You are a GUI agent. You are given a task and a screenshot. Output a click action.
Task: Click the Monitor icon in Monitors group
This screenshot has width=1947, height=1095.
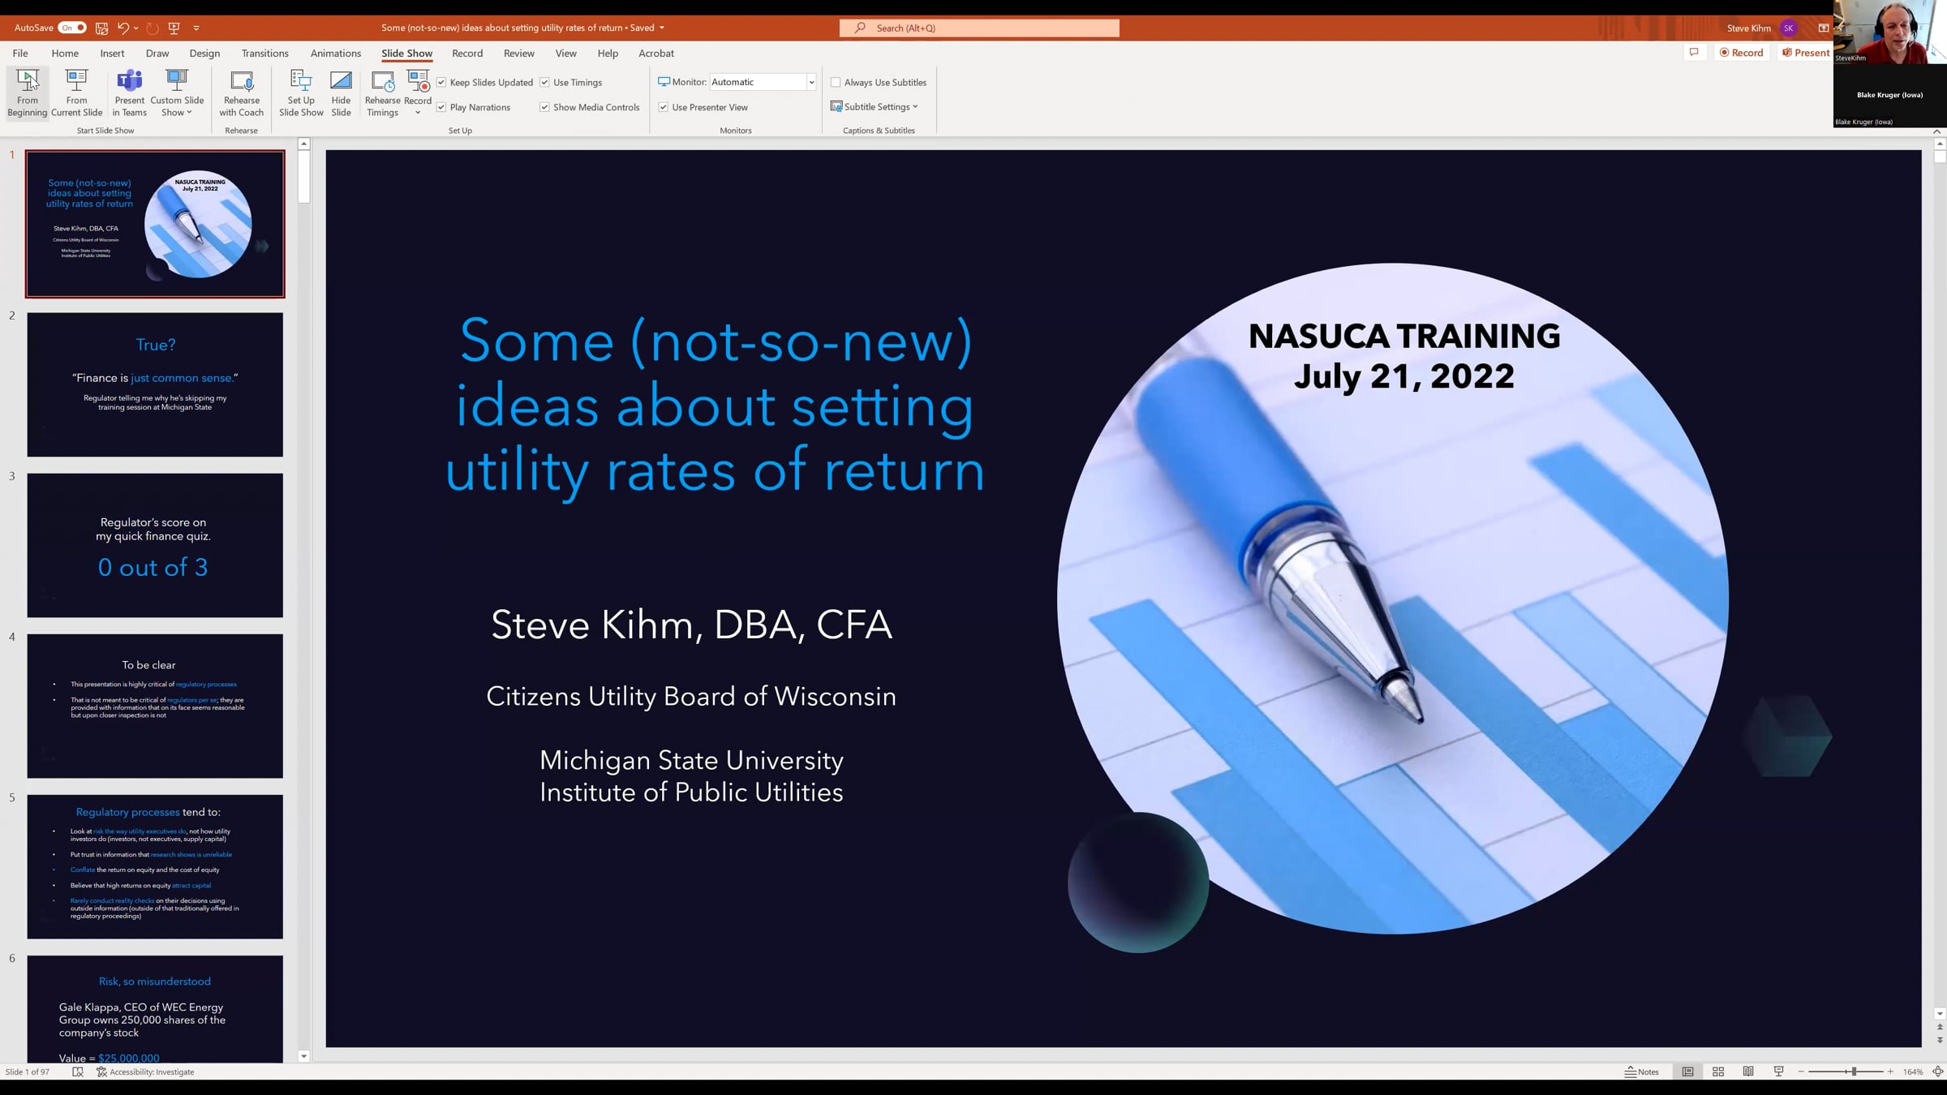pos(664,82)
